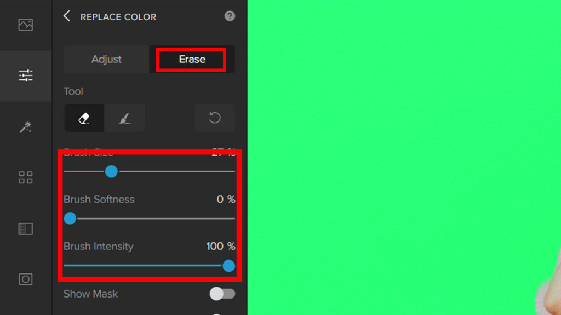Screen dimensions: 561x315
Task: Toggle the Show Mask switch
Action: pos(222,294)
